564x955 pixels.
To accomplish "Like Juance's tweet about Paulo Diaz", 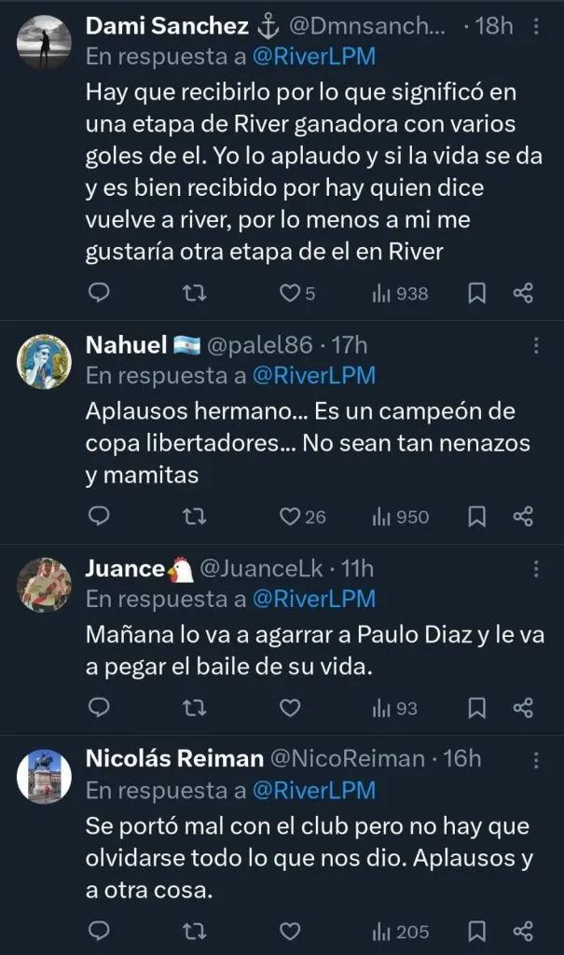I will click(291, 708).
